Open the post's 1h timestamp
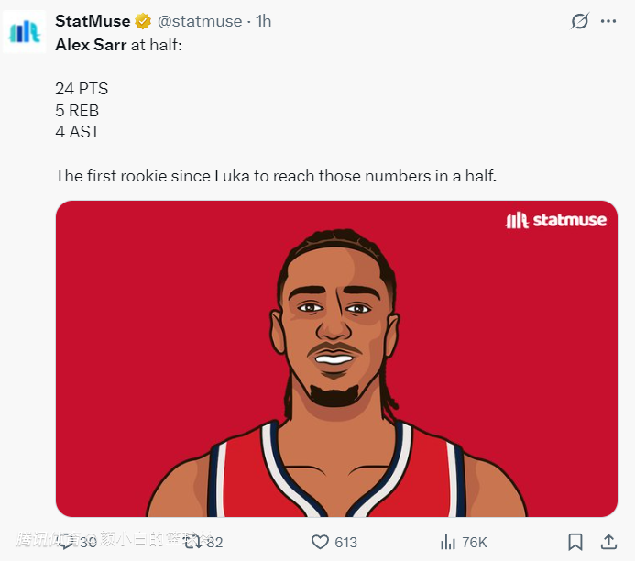 tap(264, 21)
